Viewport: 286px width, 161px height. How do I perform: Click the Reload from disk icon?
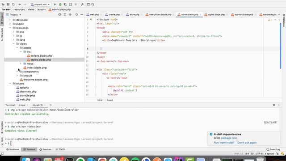click(x=13, y=4)
